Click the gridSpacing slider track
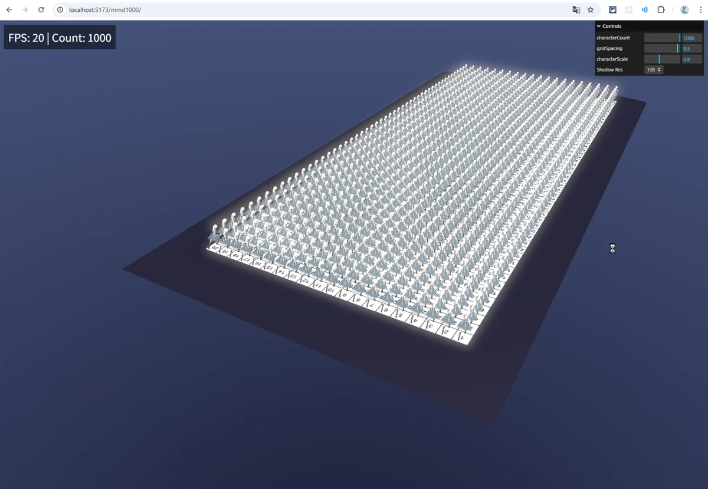Screen dimensions: 708x489 (x=662, y=48)
